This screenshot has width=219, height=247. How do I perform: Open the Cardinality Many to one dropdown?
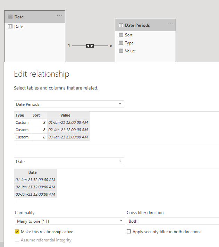pyautogui.click(x=70, y=221)
